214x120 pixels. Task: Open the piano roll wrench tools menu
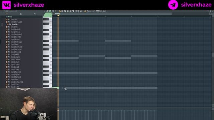[47, 11]
